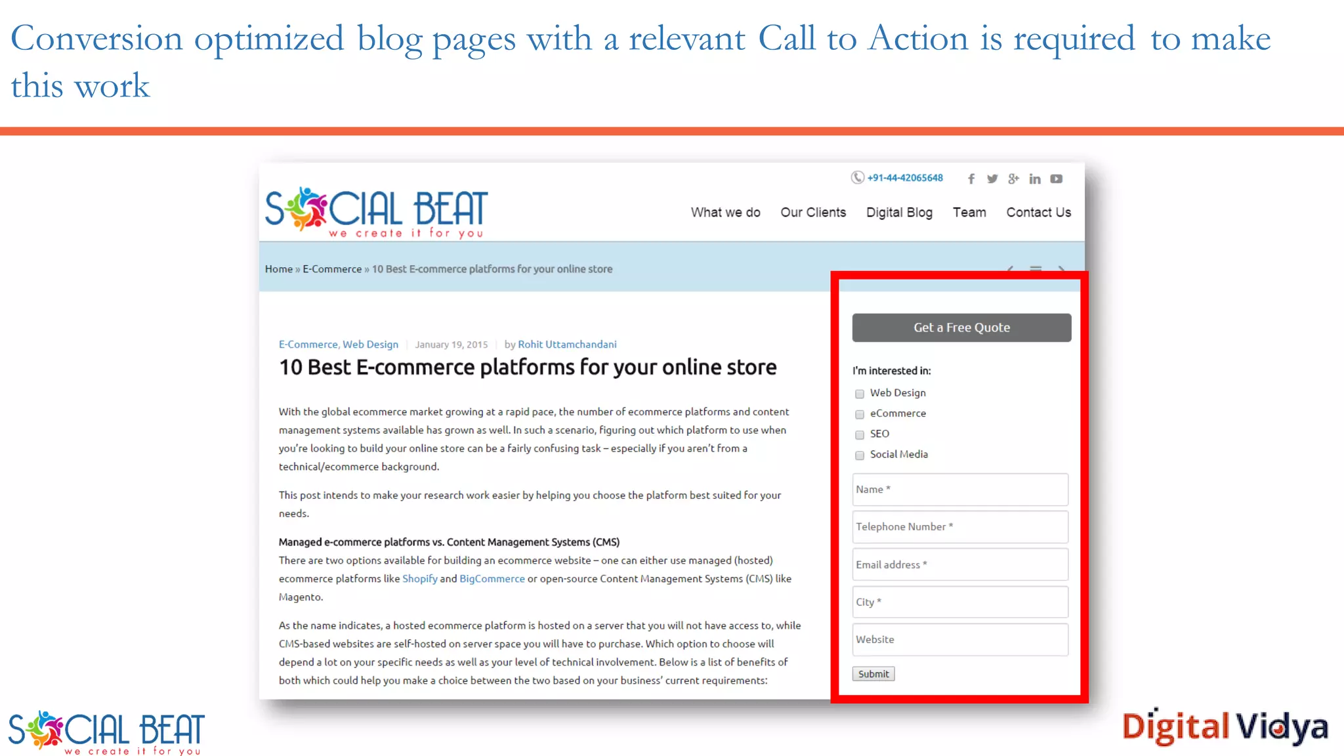Open the LinkedIn social icon
The height and width of the screenshot is (756, 1344).
pyautogui.click(x=1035, y=178)
